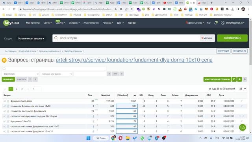
Task: Click the share icon for 'фундамент для дома' row
Action: [x=4, y=101]
